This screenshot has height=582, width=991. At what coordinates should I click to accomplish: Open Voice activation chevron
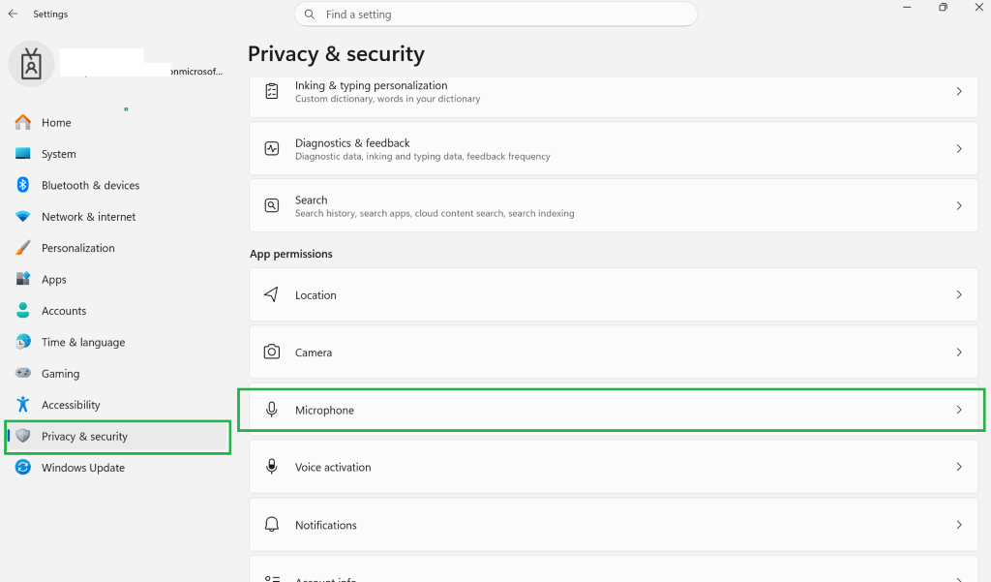[959, 467]
